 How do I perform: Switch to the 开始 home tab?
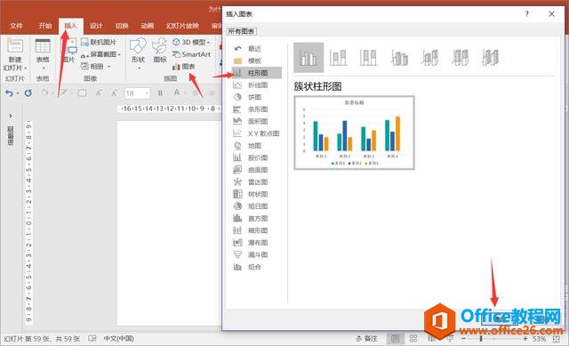pos(45,26)
